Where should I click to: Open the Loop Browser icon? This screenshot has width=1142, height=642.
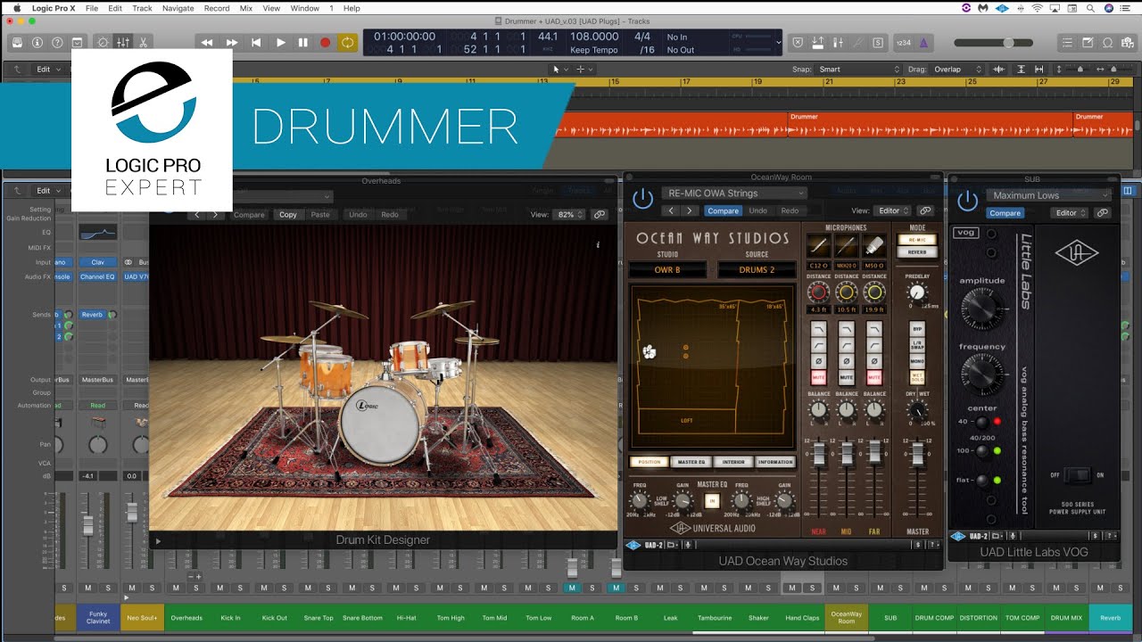pyautogui.click(x=1108, y=42)
